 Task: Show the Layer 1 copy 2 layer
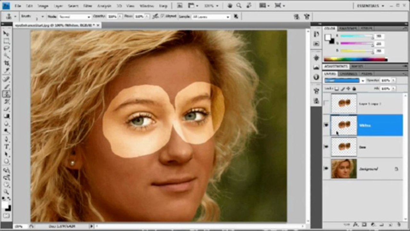(326, 103)
